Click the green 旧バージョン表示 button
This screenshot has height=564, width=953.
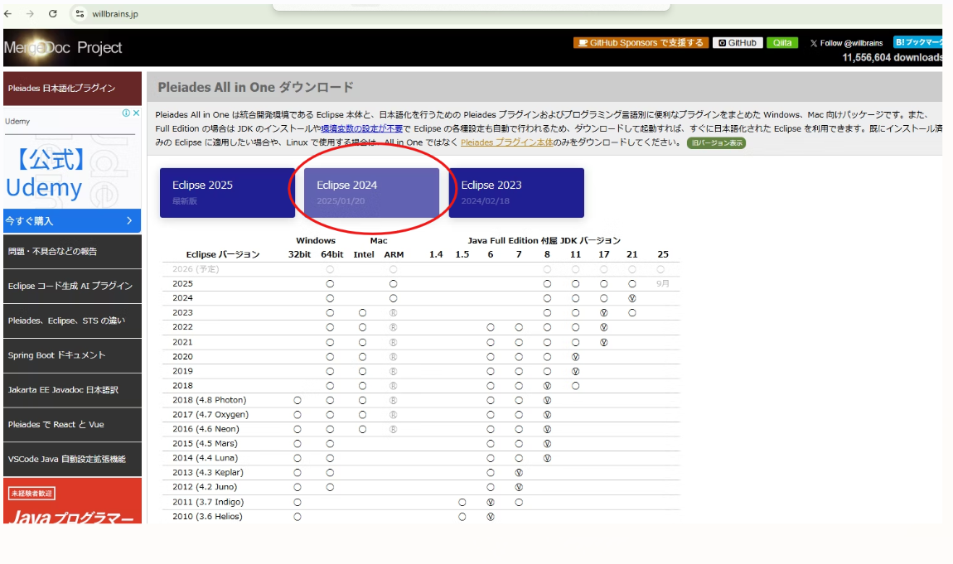coord(717,142)
